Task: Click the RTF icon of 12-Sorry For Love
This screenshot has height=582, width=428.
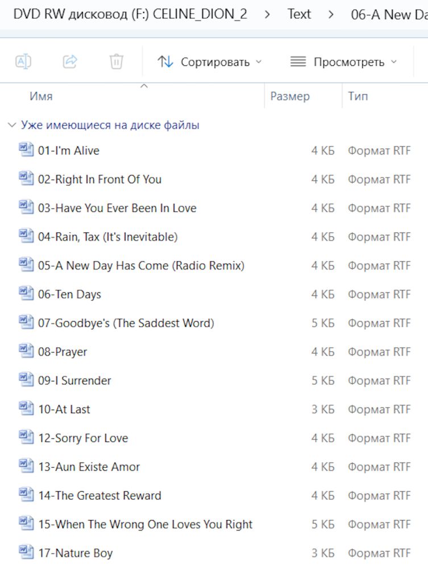Action: (26, 437)
